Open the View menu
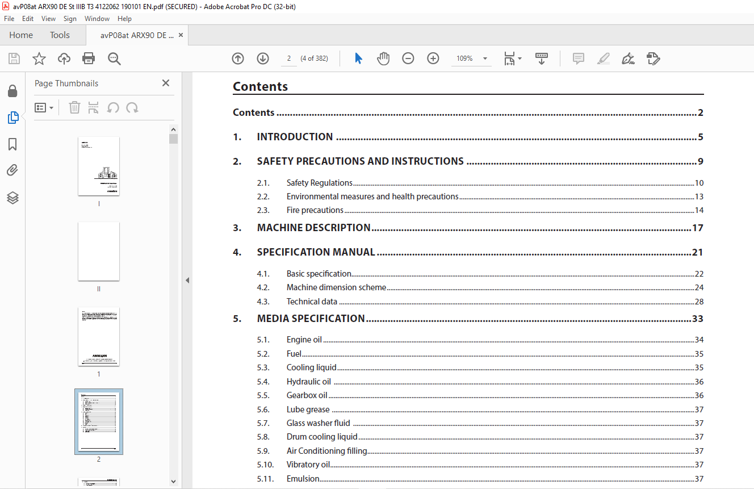 click(x=49, y=19)
